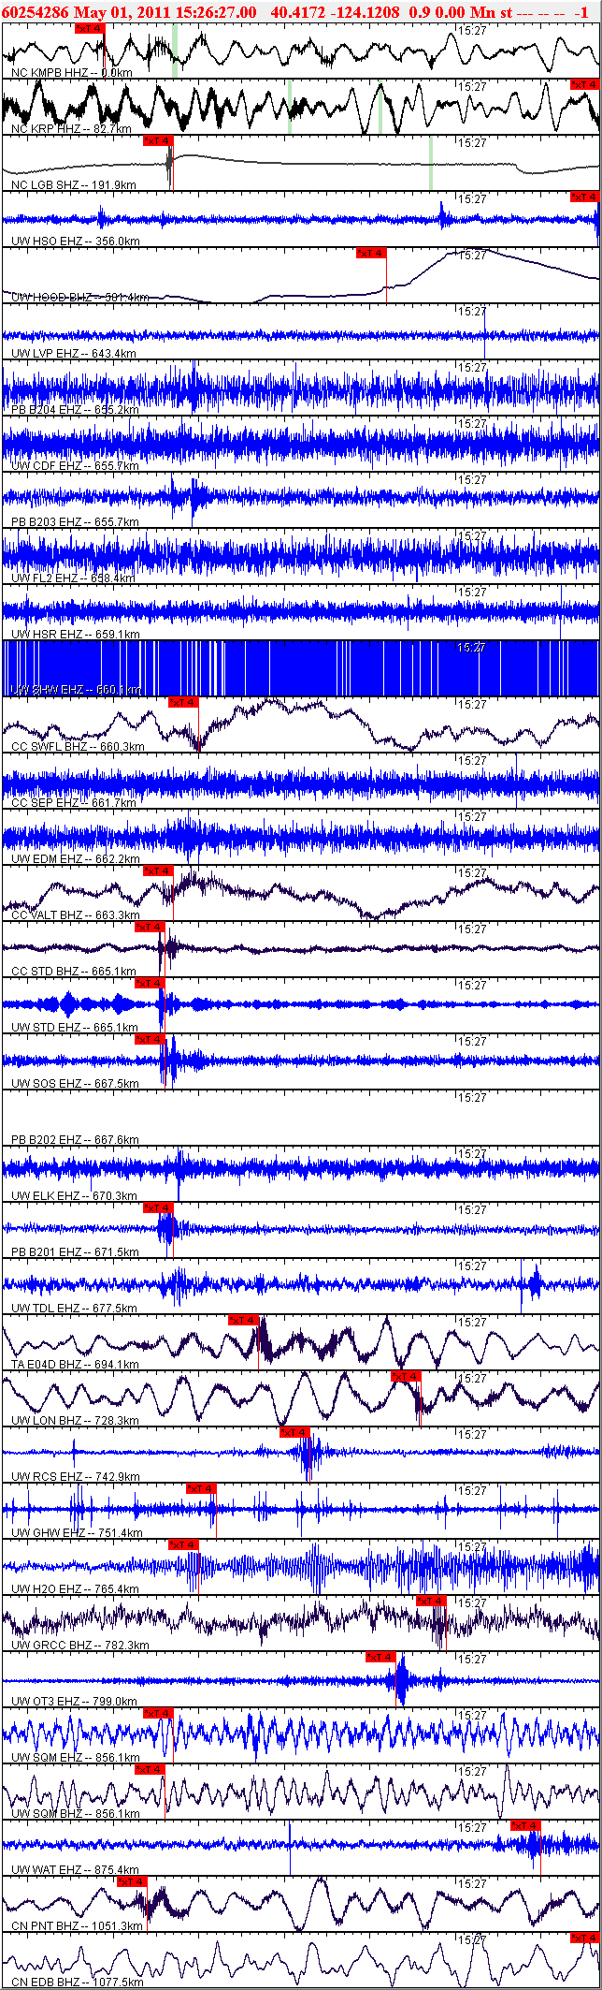Viewport: 602px width, 1990px height.
Task: Click the pick flag on UW H2O trace
Action: 183,1544
